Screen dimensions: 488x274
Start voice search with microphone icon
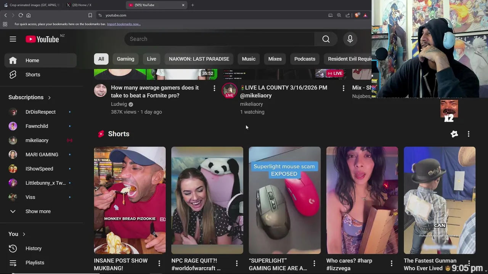(350, 39)
